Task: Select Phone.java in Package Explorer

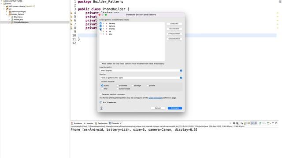Action: (18, 19)
